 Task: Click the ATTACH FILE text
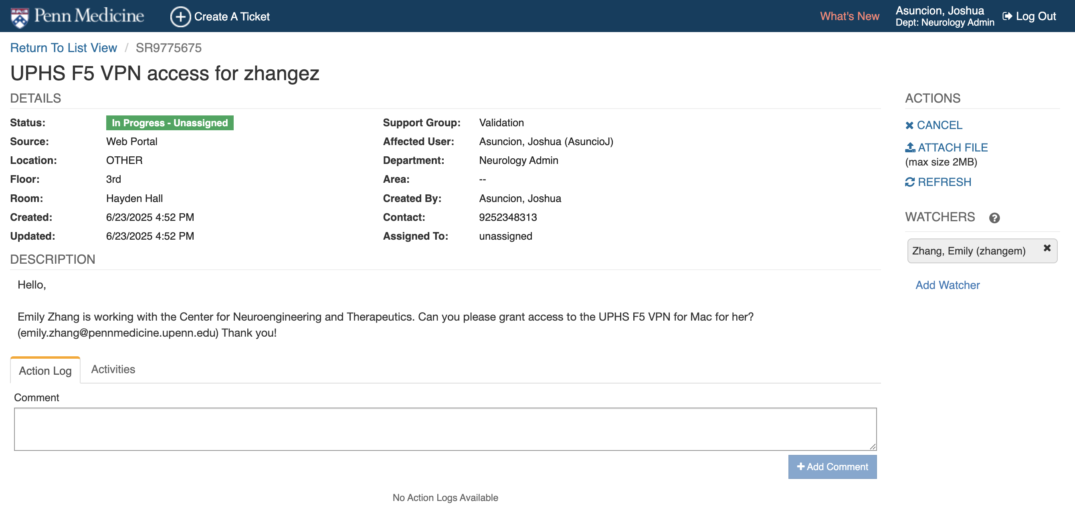[953, 147]
